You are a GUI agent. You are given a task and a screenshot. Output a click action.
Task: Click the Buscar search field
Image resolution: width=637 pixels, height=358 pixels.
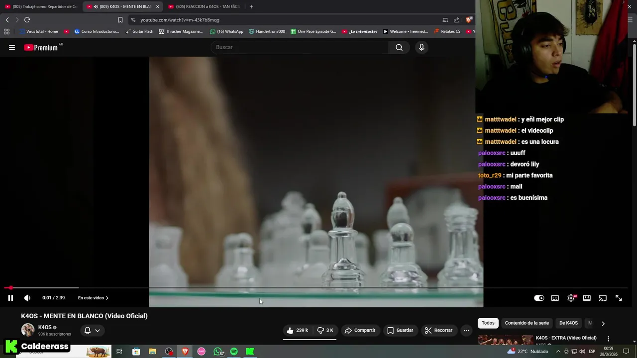click(300, 47)
